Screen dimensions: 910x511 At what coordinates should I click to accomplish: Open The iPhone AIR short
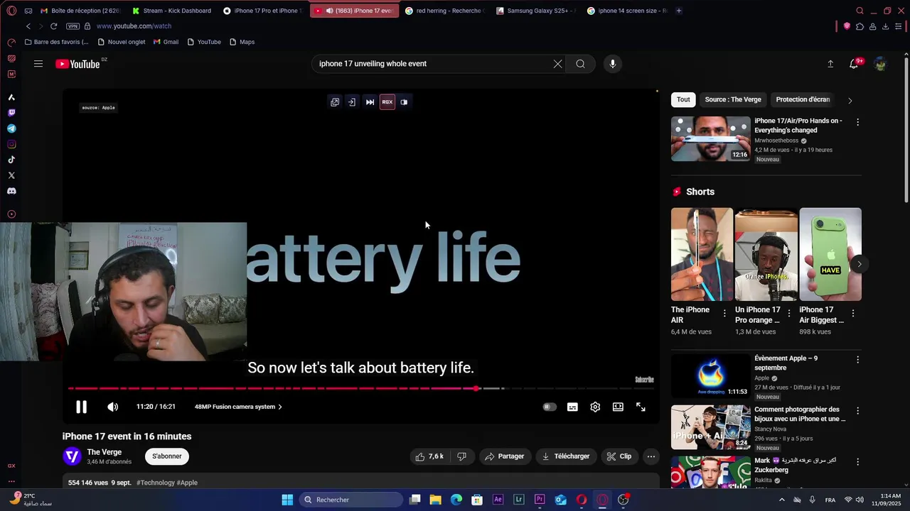coord(702,254)
